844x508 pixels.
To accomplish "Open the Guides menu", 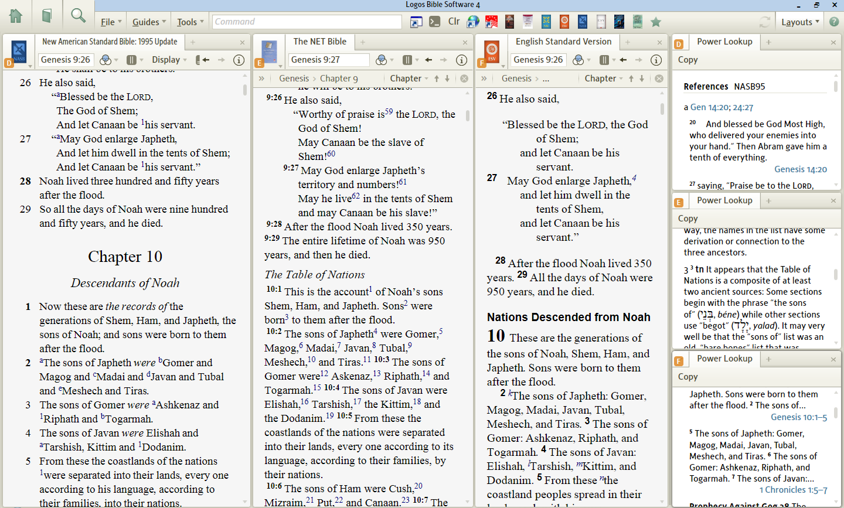I will click(149, 22).
